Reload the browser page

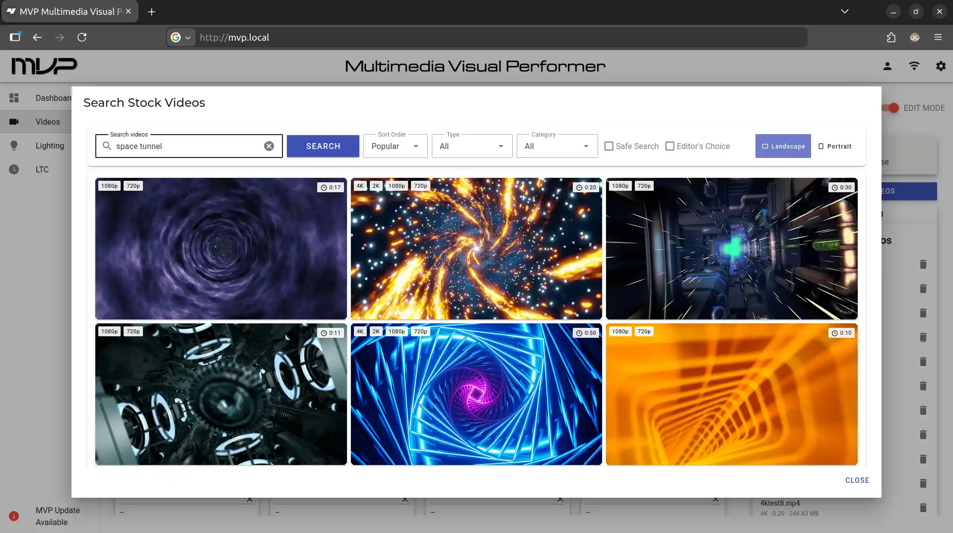click(82, 37)
